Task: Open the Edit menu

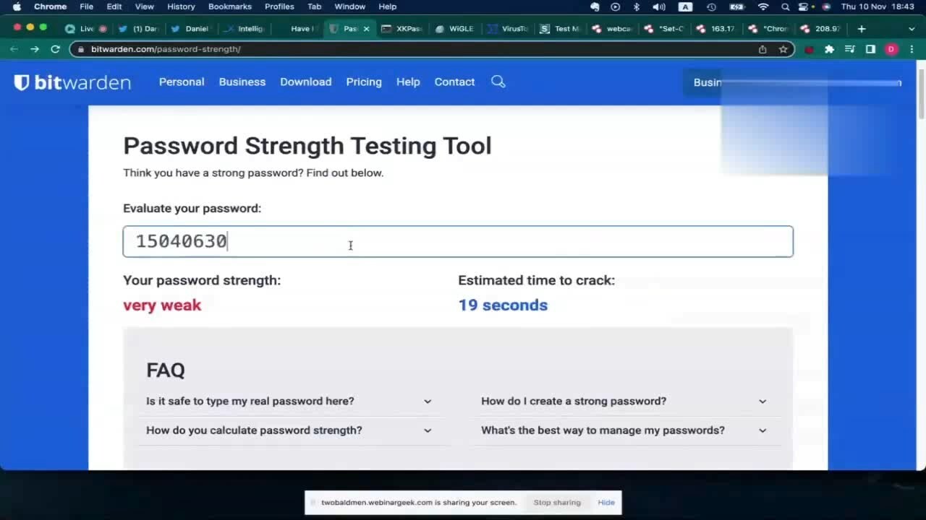Action: click(114, 6)
